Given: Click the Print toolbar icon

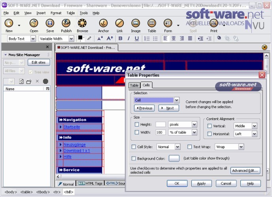Looking at the screenshot, I should [x=214, y=23].
